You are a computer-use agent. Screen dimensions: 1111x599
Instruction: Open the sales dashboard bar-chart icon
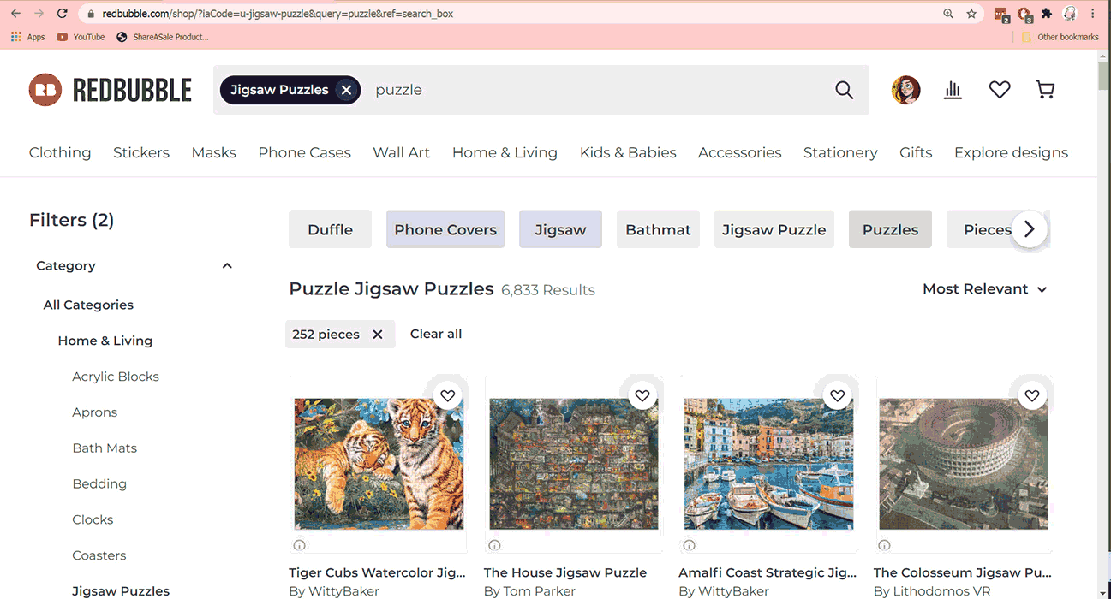click(953, 90)
